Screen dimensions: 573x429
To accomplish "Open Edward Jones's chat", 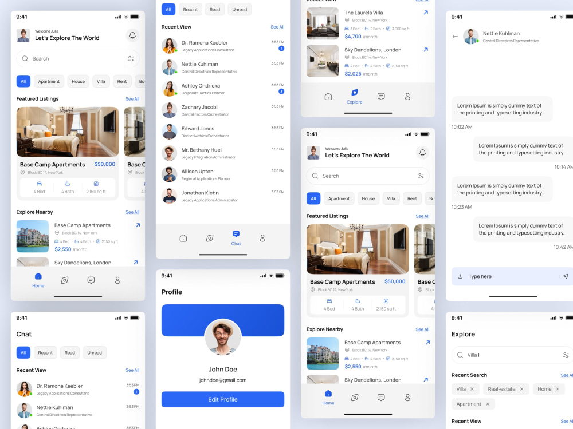I will point(223,132).
